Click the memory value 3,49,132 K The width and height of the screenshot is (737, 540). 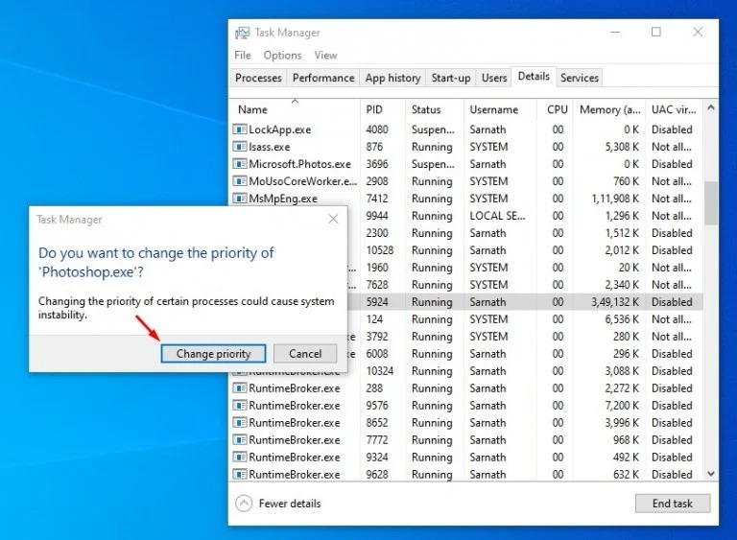pyautogui.click(x=615, y=302)
